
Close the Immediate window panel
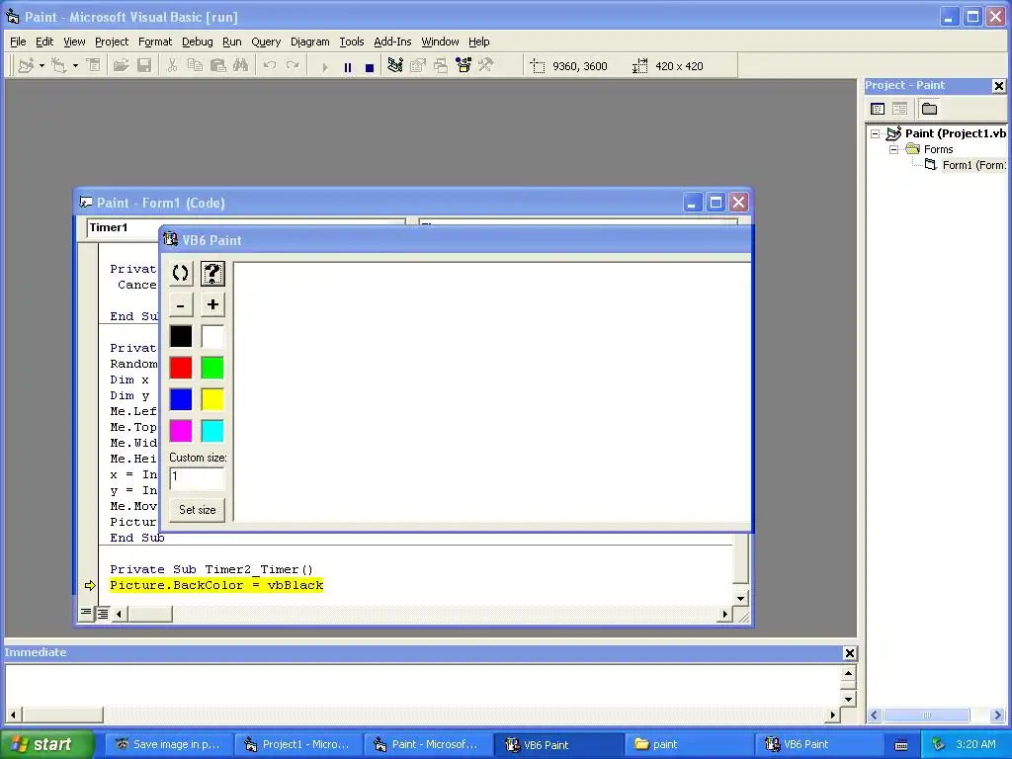(849, 653)
